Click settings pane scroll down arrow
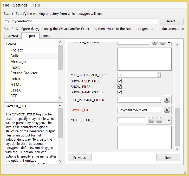 pos(177,149)
